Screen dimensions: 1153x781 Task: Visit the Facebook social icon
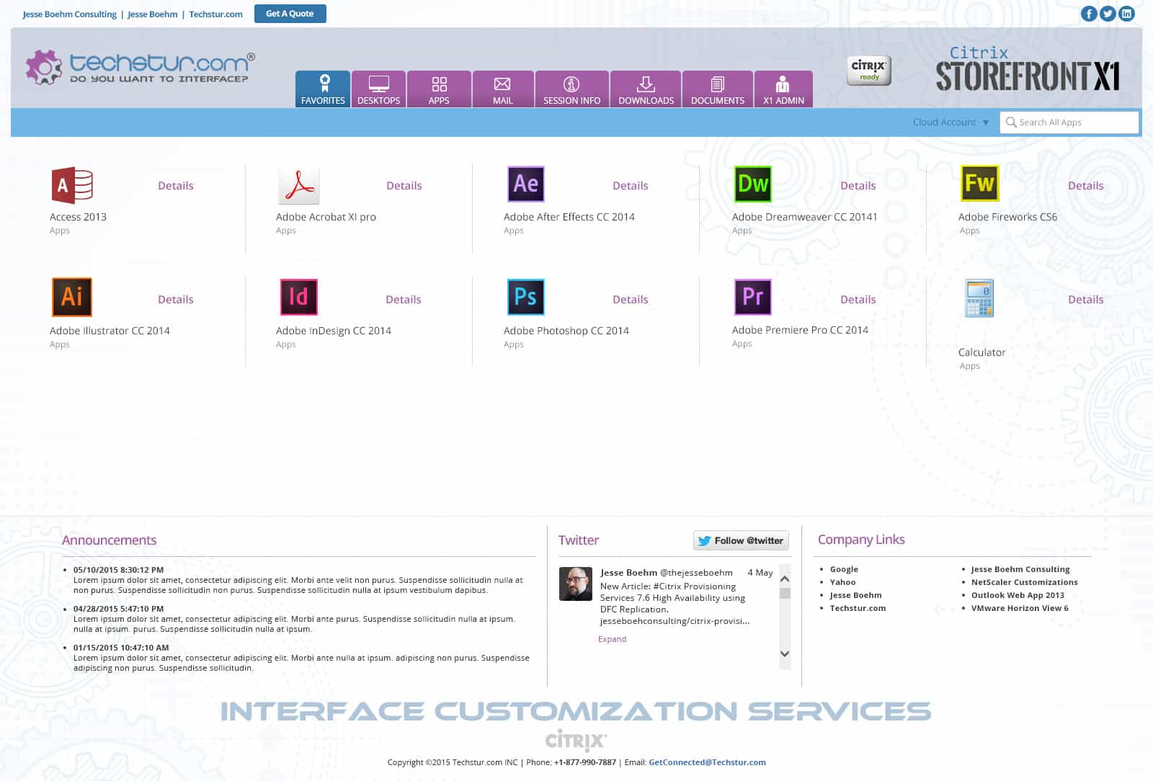click(1088, 14)
